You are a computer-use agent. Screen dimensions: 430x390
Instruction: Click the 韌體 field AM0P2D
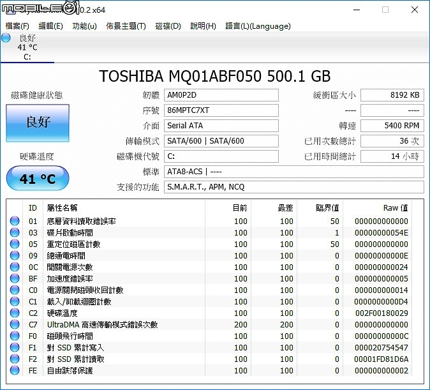coord(221,95)
